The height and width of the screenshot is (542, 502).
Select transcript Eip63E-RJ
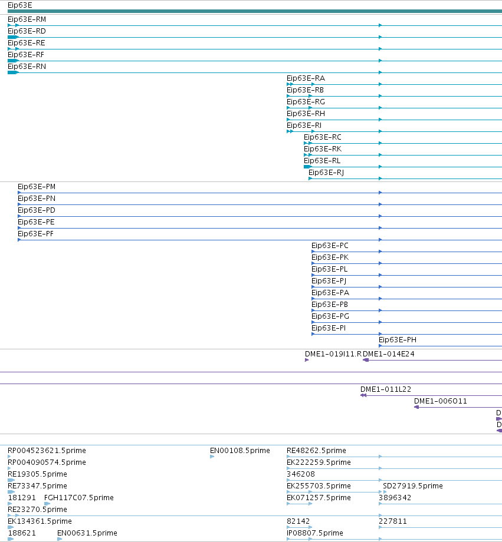[x=326, y=172]
